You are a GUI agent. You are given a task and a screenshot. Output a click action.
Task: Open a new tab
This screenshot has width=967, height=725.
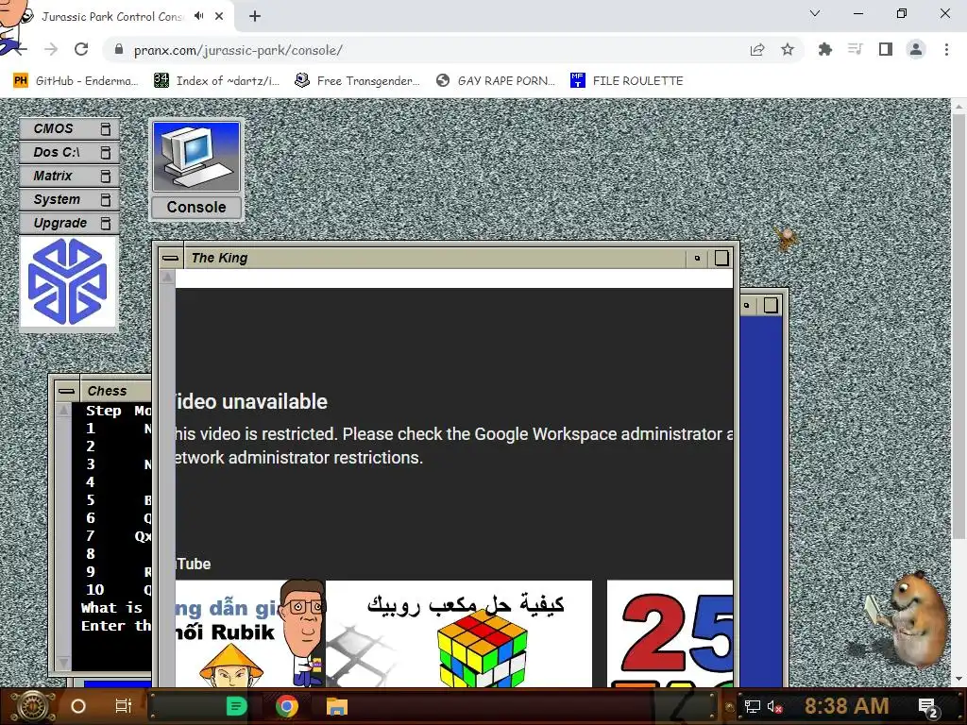(x=255, y=16)
